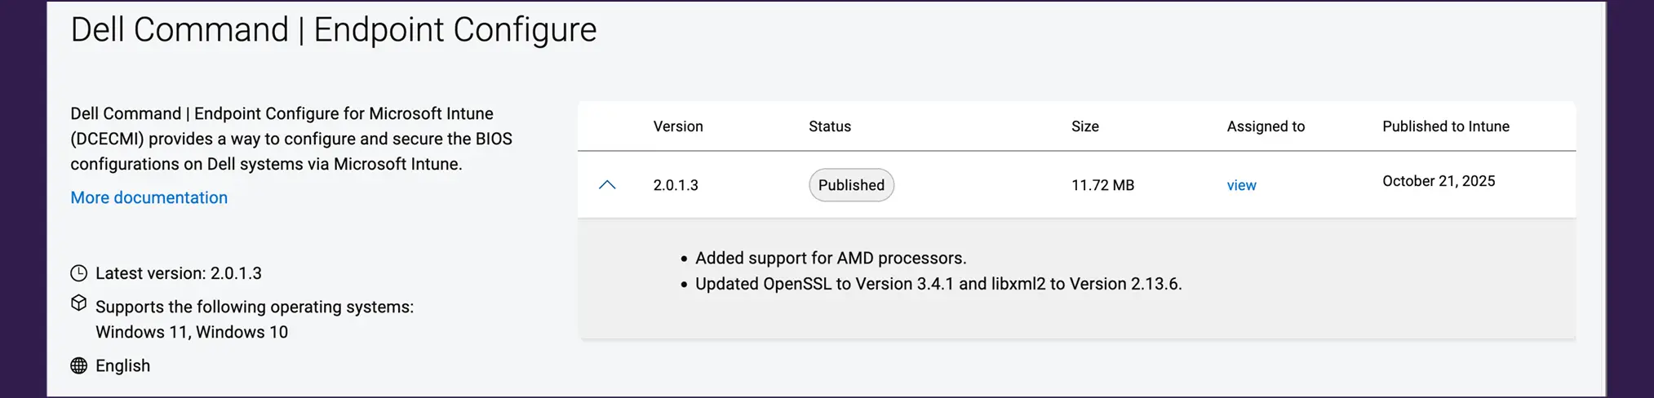Image resolution: width=1654 pixels, height=398 pixels.
Task: Click the Assigned to column header
Action: click(1266, 126)
